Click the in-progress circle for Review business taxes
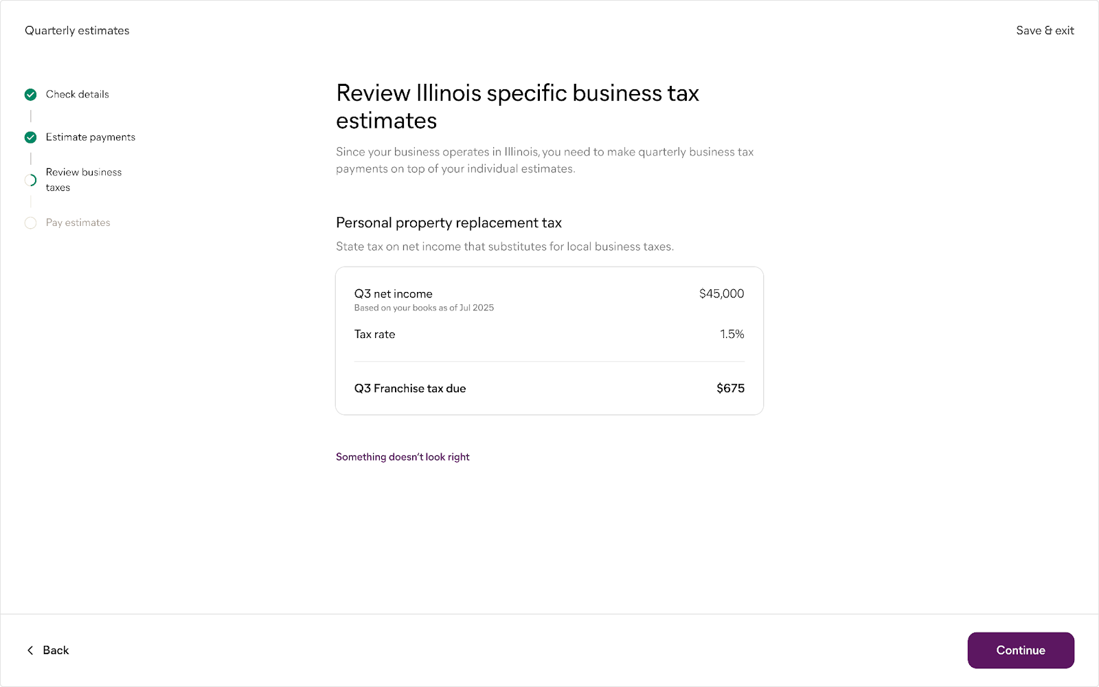The image size is (1099, 687). 30,180
